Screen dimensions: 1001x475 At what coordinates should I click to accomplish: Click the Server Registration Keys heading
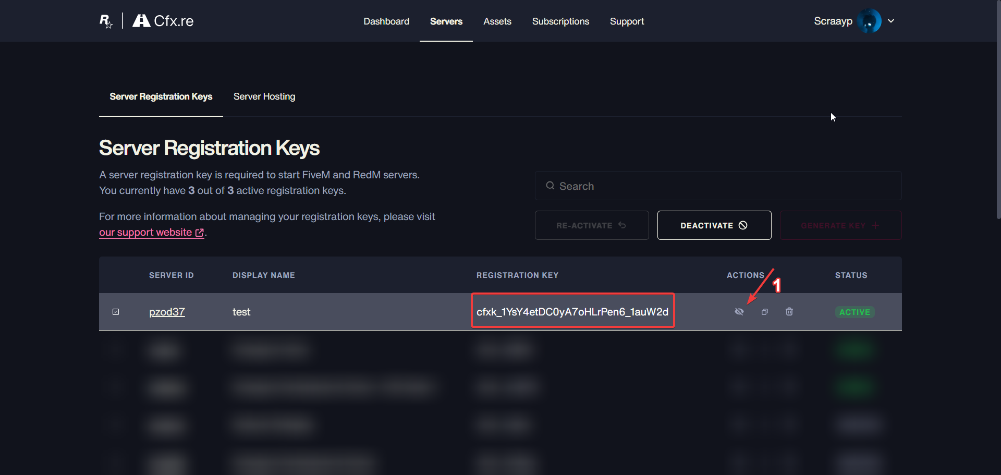point(209,148)
